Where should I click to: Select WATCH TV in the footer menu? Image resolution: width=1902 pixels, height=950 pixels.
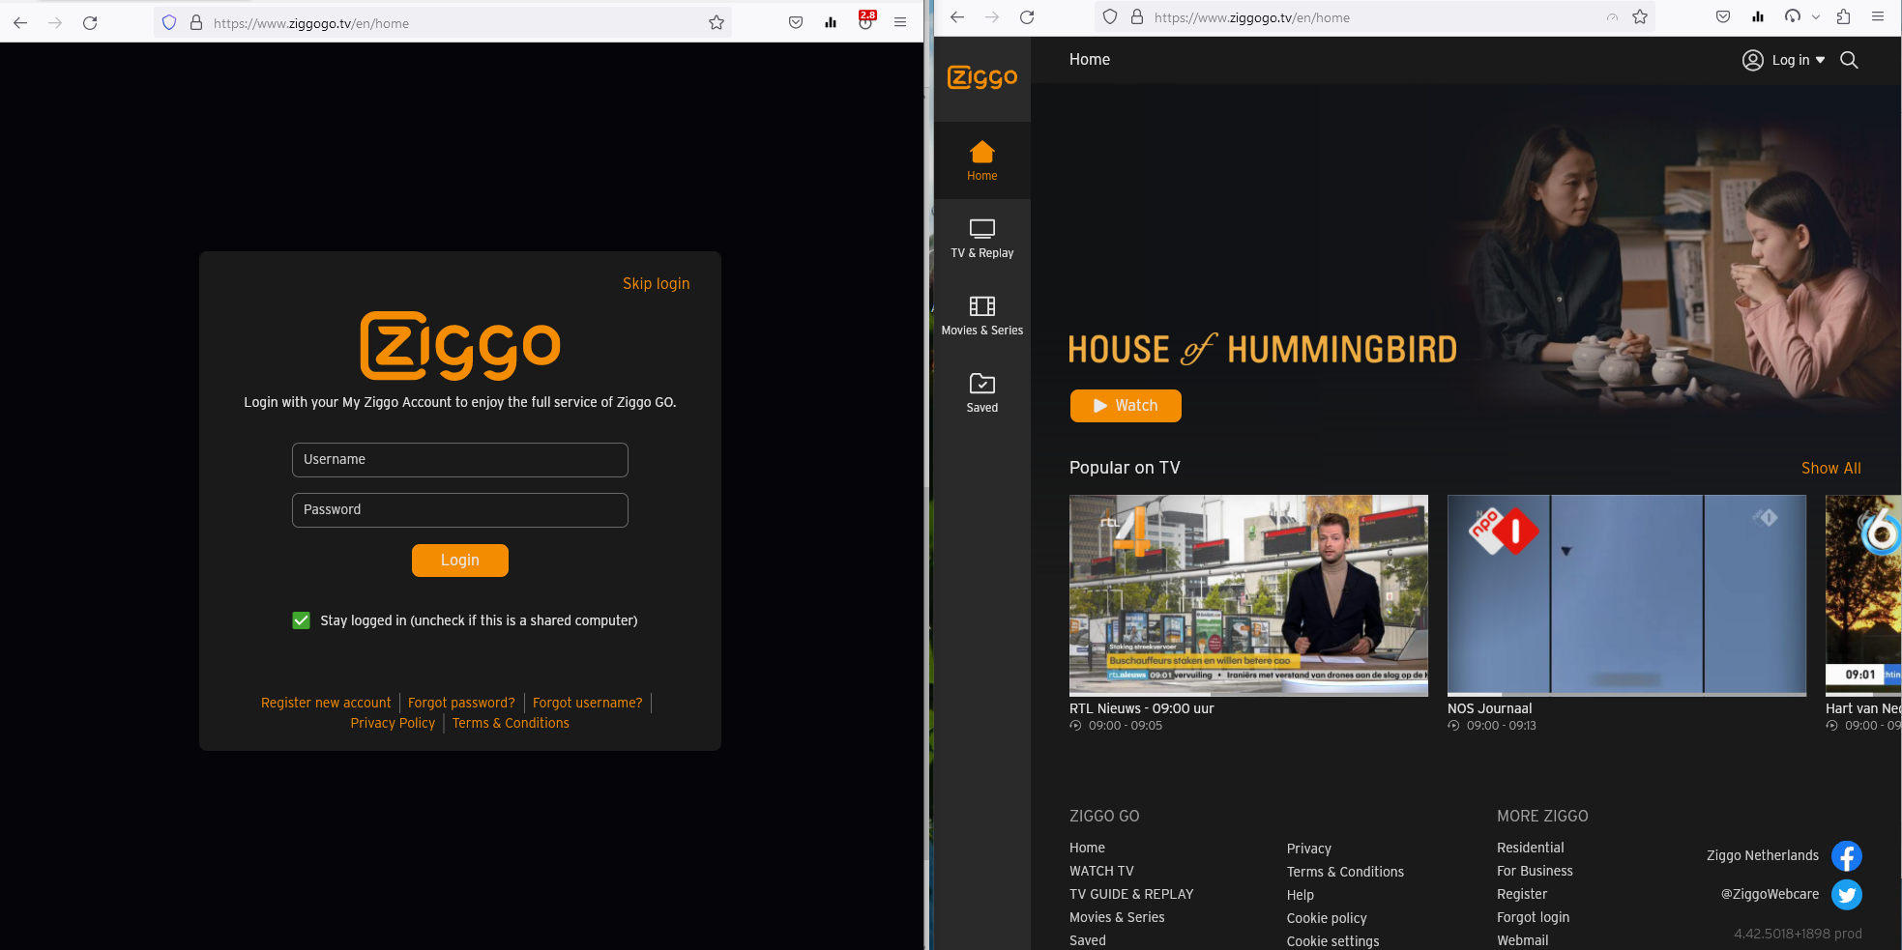(x=1101, y=871)
